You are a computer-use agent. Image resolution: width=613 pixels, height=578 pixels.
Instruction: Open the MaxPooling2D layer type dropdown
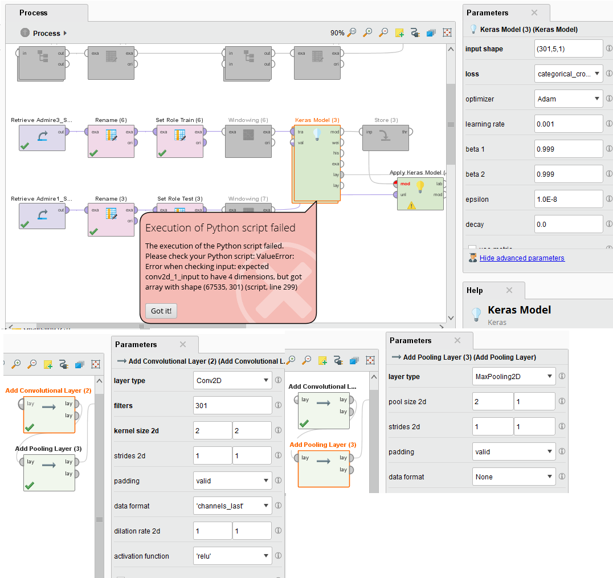(x=514, y=376)
